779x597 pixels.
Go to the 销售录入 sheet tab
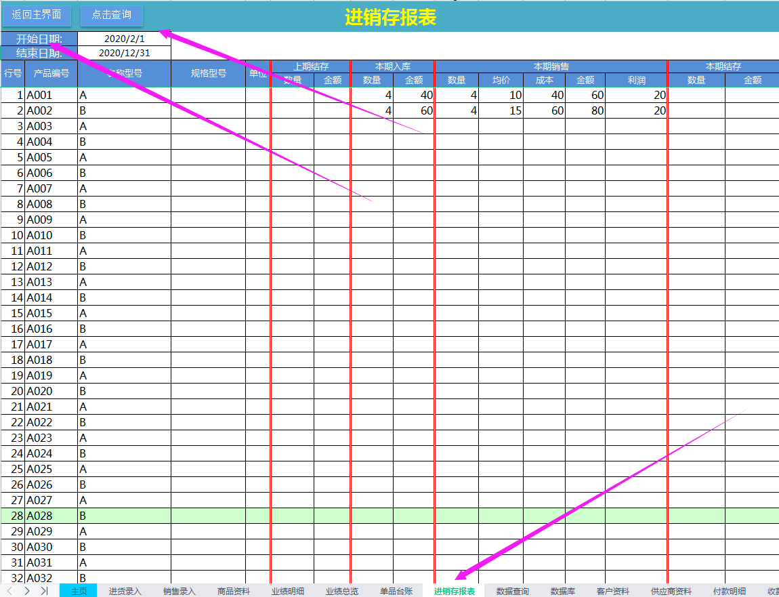point(180,591)
